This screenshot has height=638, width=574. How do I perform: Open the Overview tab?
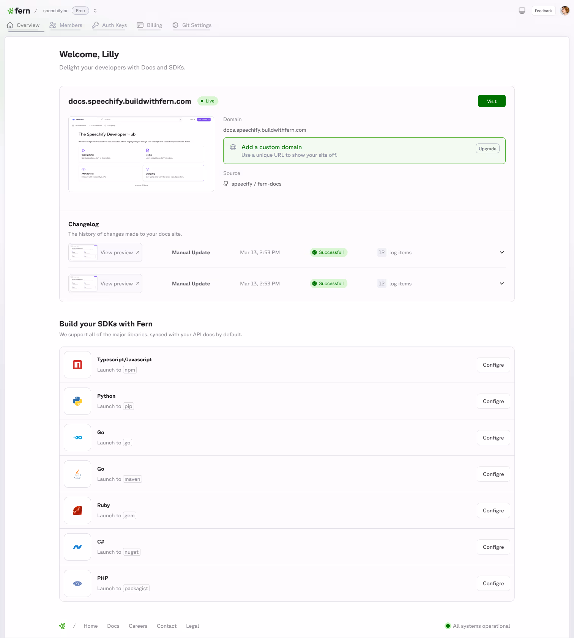pos(24,25)
